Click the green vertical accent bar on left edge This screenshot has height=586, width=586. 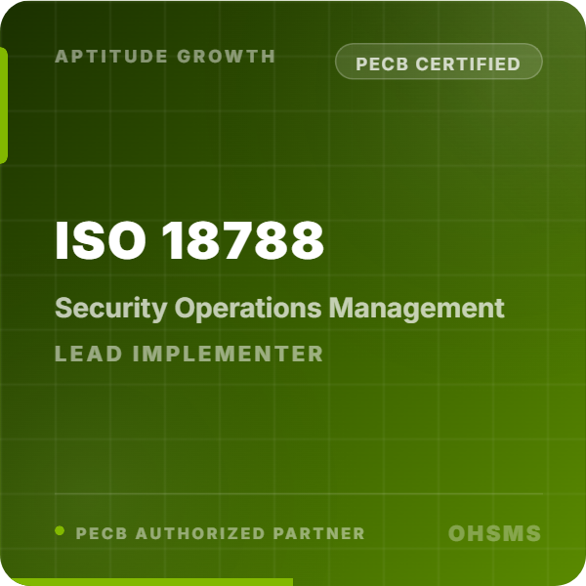pos(3,105)
